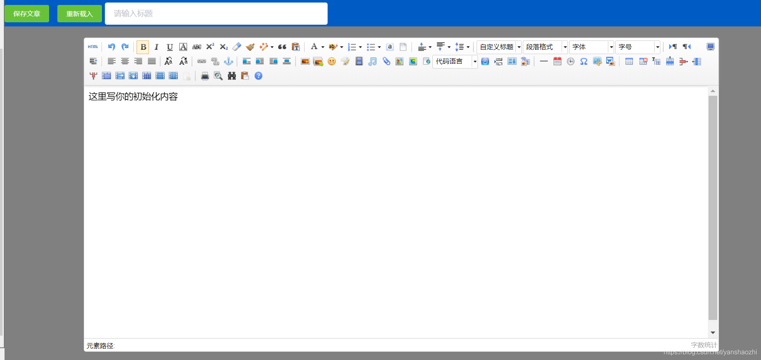Click the 重新载入 button
Viewport: 761px width, 360px height.
click(x=80, y=14)
